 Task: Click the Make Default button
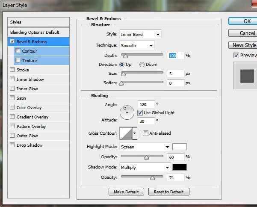click(x=126, y=192)
